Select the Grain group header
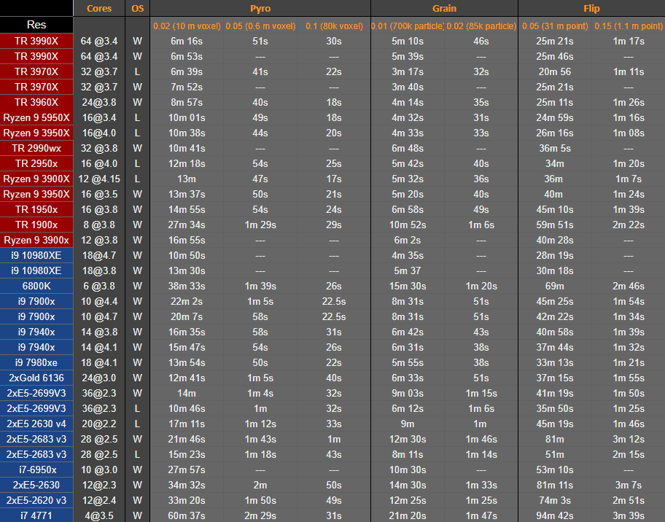 coord(445,9)
